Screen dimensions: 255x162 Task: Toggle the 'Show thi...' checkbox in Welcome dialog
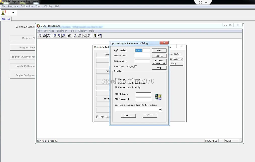click(97, 117)
